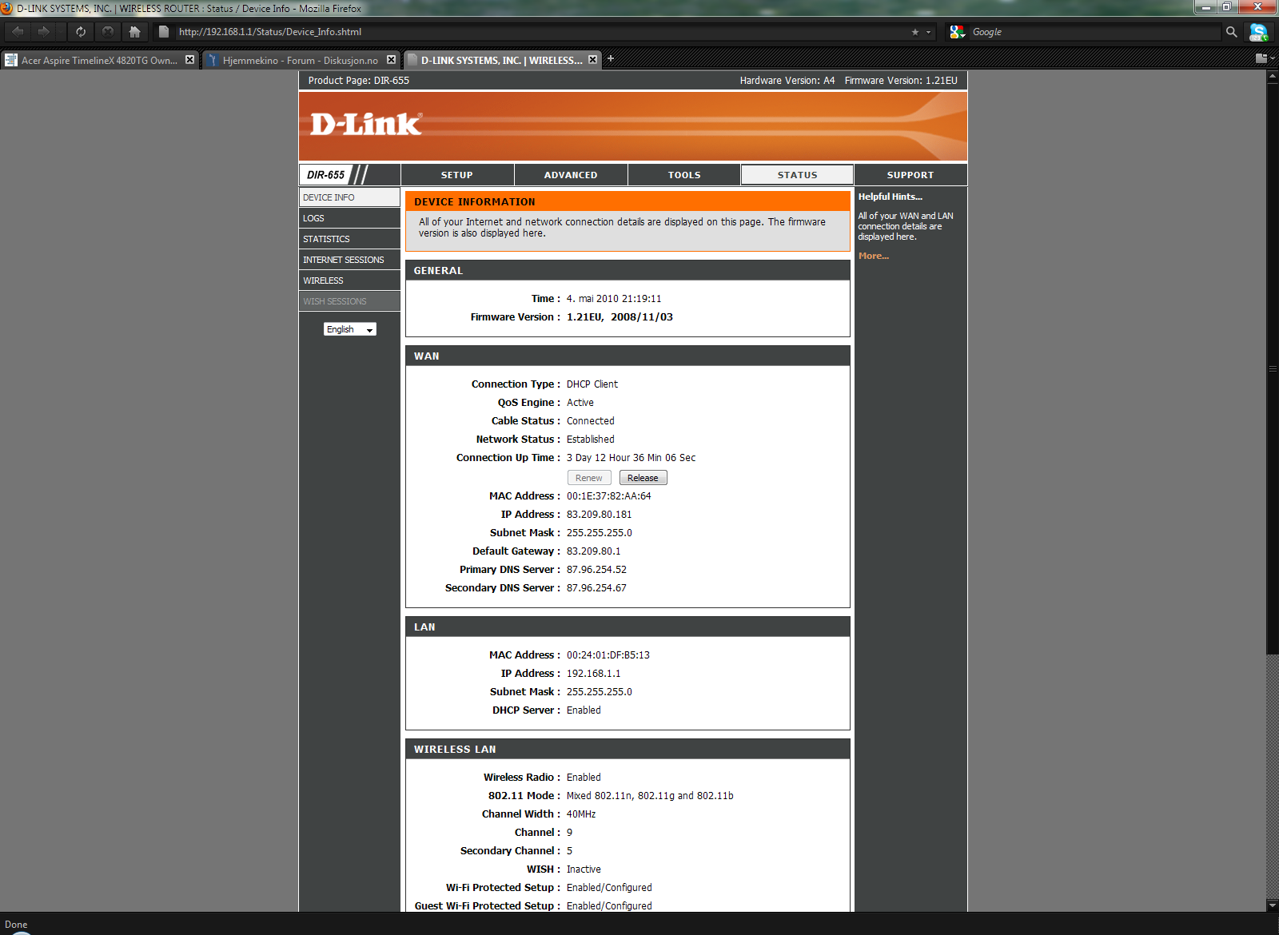Click Primary DNS value 87.96.254.52

596,570
